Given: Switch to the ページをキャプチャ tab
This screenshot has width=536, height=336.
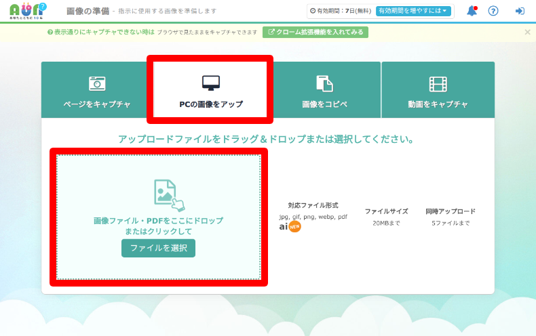Looking at the screenshot, I should (97, 90).
